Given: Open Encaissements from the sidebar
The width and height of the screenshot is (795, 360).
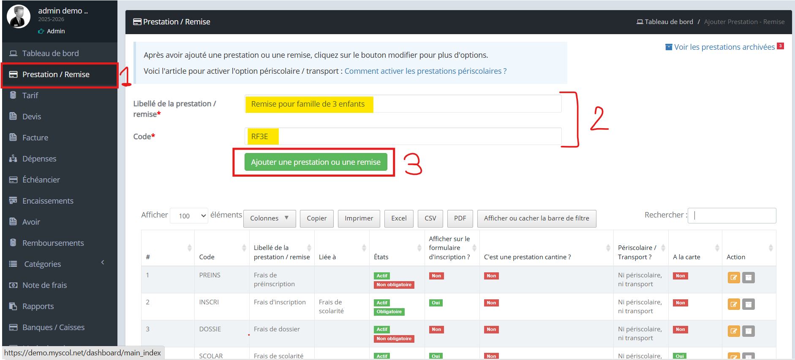Looking at the screenshot, I should coord(48,201).
